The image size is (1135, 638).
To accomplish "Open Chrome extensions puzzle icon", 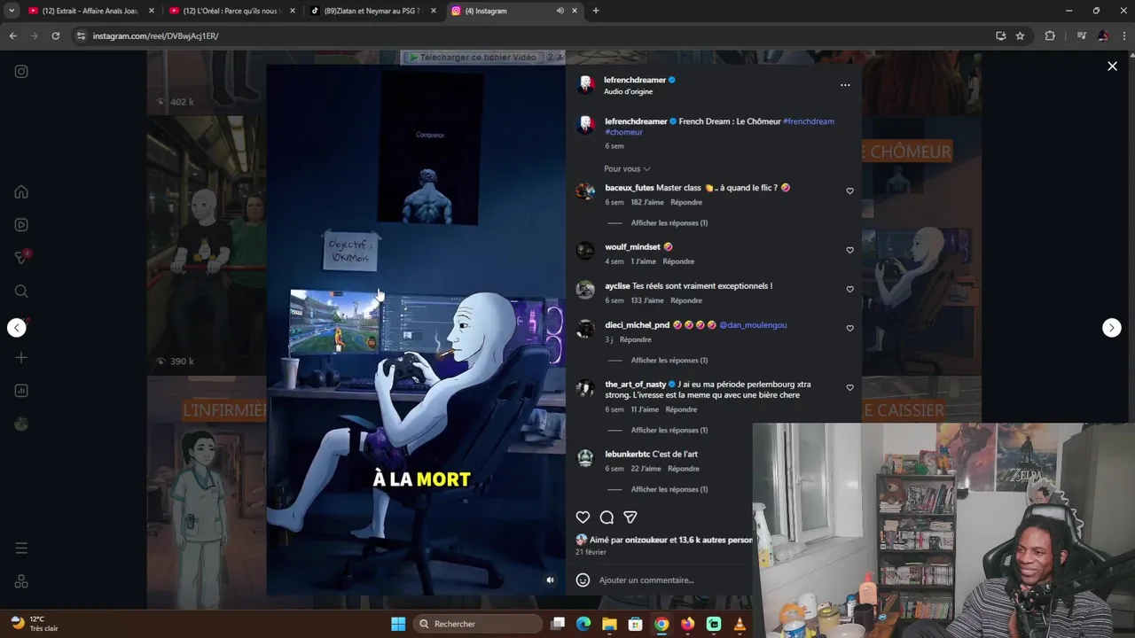I will point(1050,35).
